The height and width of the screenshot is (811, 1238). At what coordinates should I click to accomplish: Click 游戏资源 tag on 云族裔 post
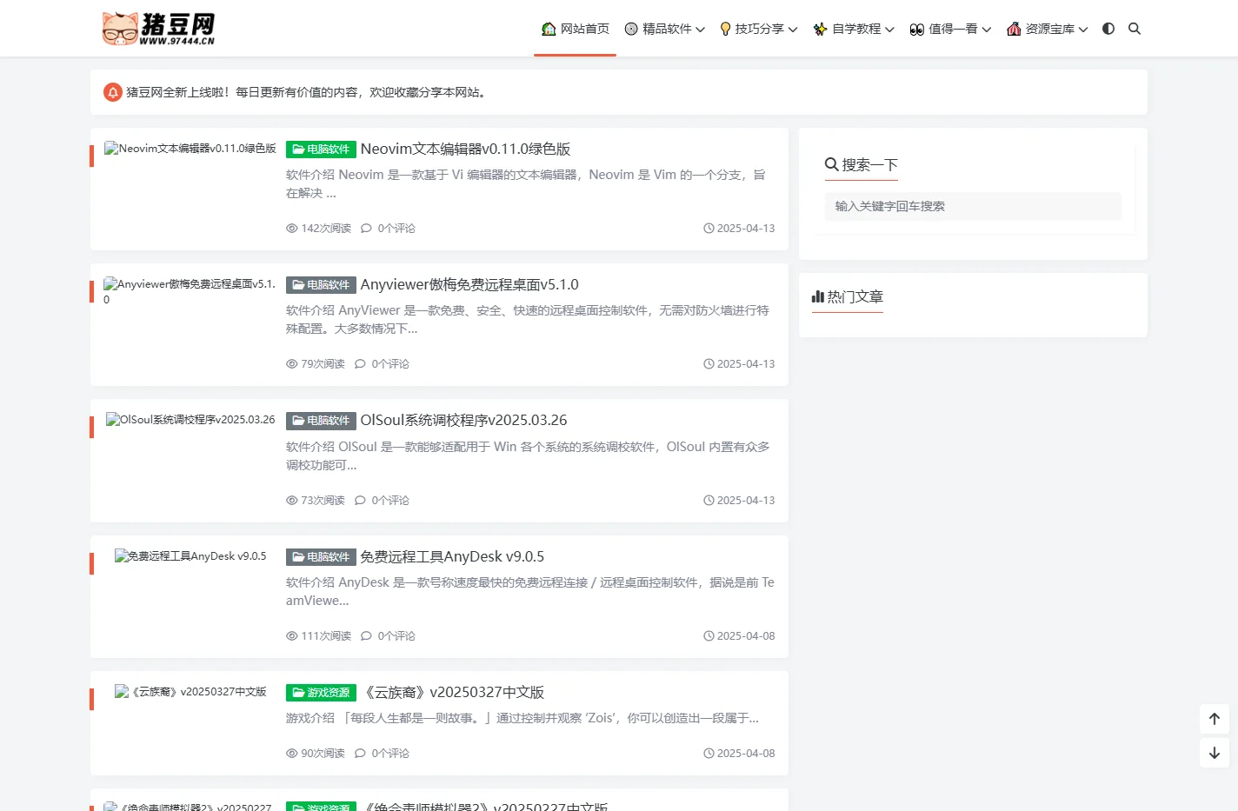(x=321, y=693)
